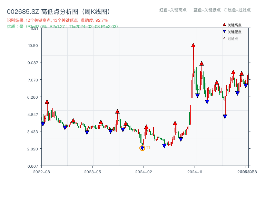This screenshot has height=207, width=276.
Task: Click the last blue low marker at chart end
Action: click(x=246, y=86)
